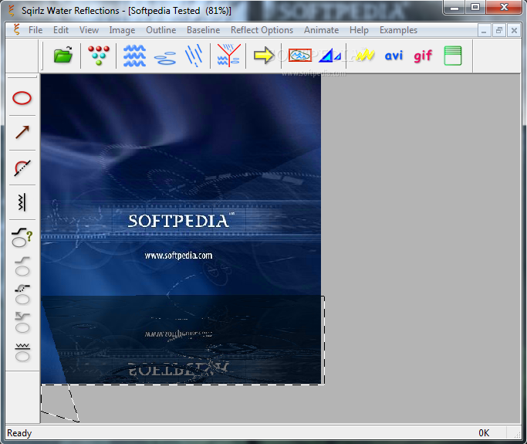Open the Image menu
This screenshot has width=527, height=444.
tap(122, 30)
